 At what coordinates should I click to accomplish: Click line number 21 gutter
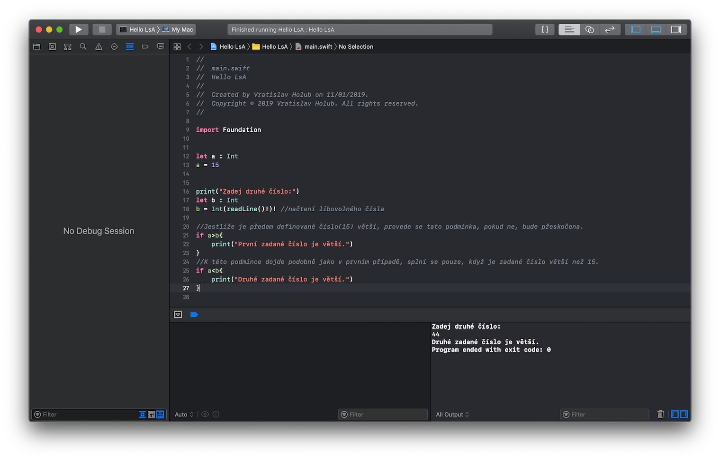(x=186, y=235)
